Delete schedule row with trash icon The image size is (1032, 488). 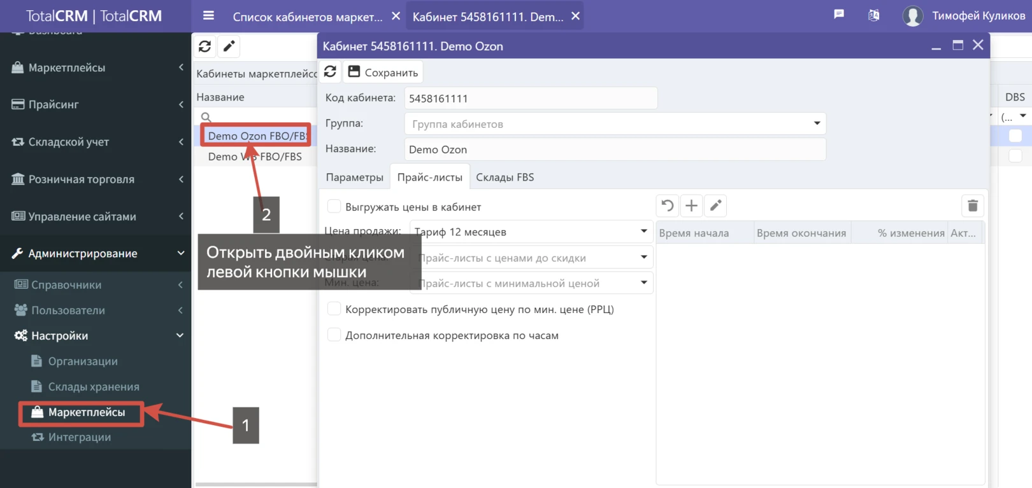click(972, 206)
